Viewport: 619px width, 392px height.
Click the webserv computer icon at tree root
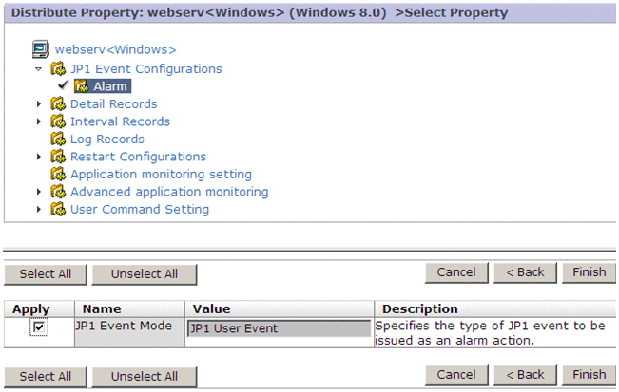(40, 48)
